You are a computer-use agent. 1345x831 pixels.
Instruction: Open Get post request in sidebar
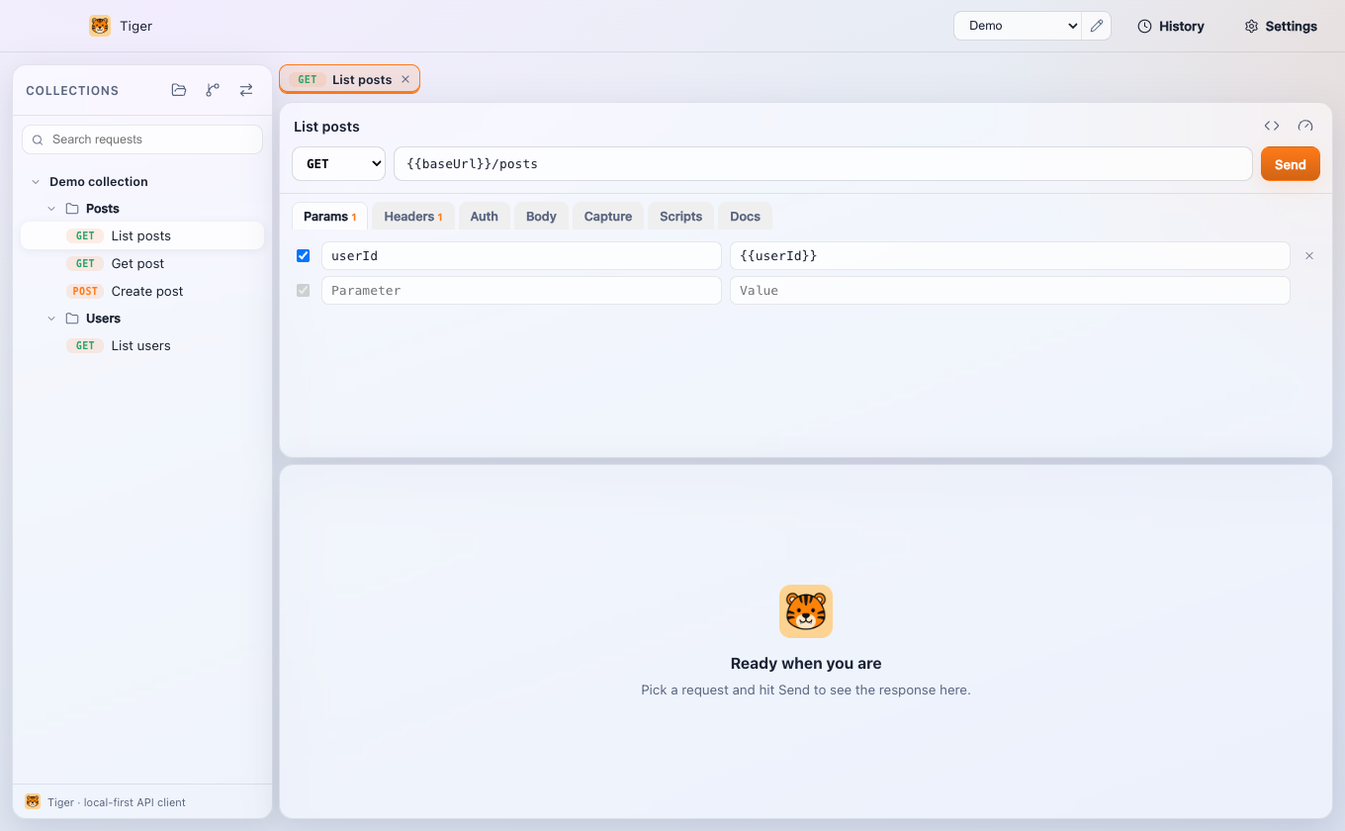pos(142,263)
